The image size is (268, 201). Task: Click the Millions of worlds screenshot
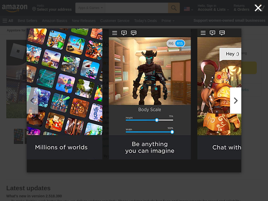click(x=65, y=94)
